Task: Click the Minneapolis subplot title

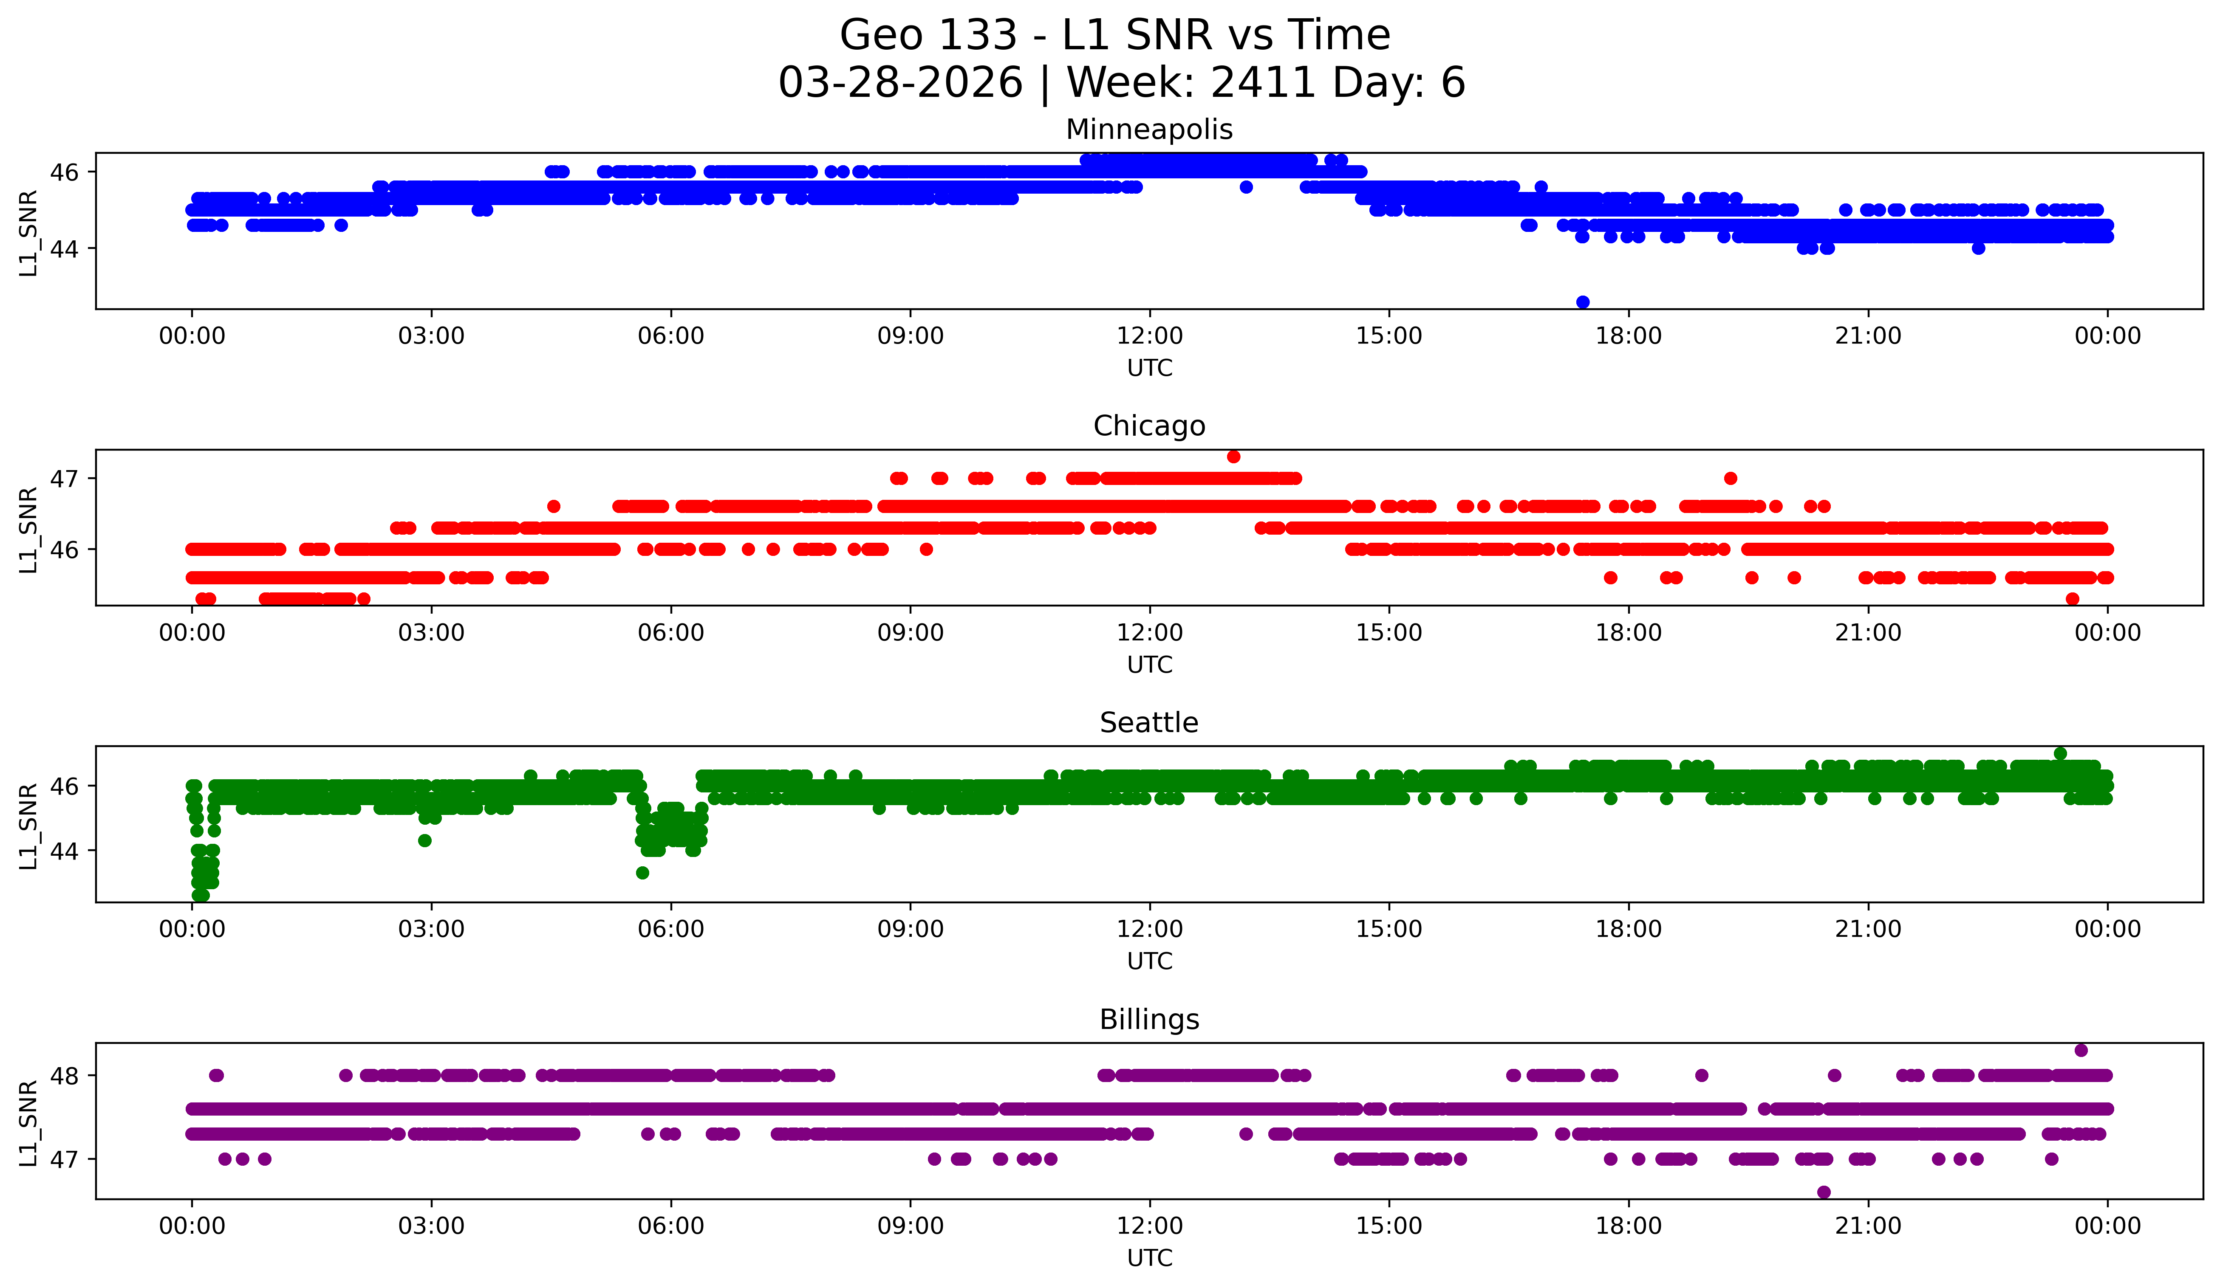Action: [1149, 130]
